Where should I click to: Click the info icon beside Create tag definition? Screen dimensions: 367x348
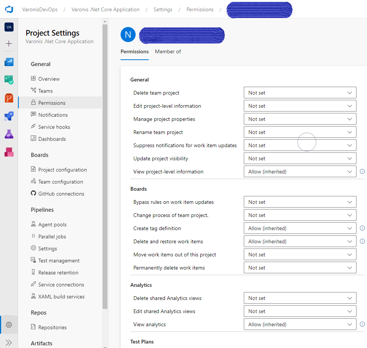[362, 228]
